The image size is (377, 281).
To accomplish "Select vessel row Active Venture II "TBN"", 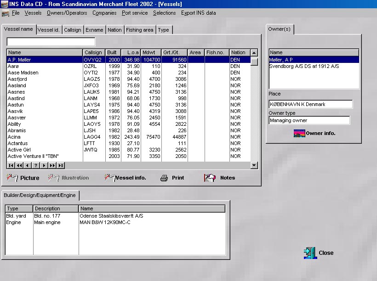I will [x=129, y=156].
